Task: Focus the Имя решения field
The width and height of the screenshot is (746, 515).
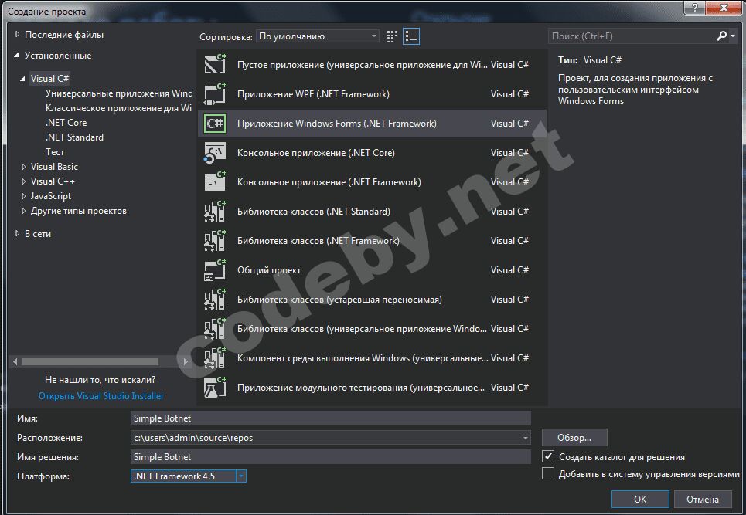Action: [x=331, y=456]
